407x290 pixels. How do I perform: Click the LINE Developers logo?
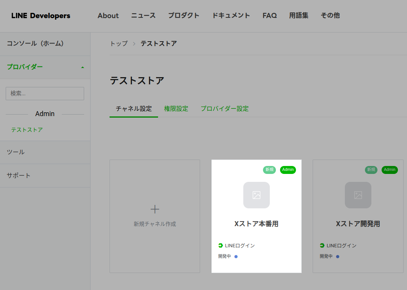click(41, 16)
